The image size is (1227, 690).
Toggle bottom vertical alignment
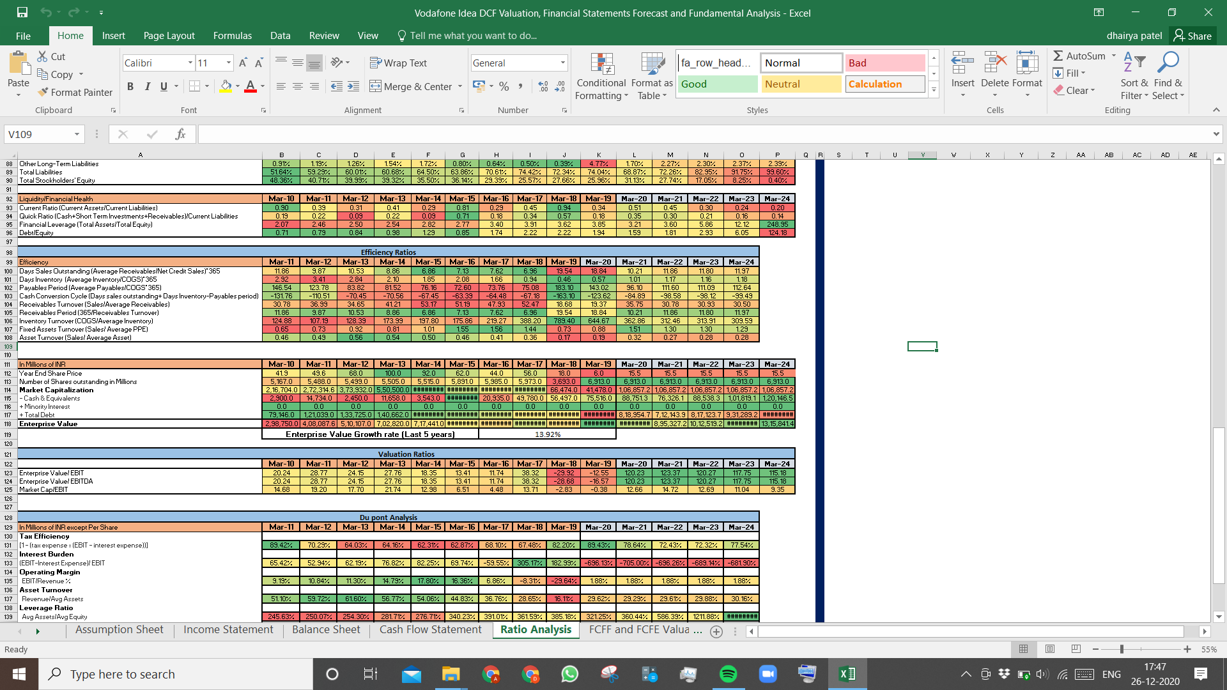314,63
